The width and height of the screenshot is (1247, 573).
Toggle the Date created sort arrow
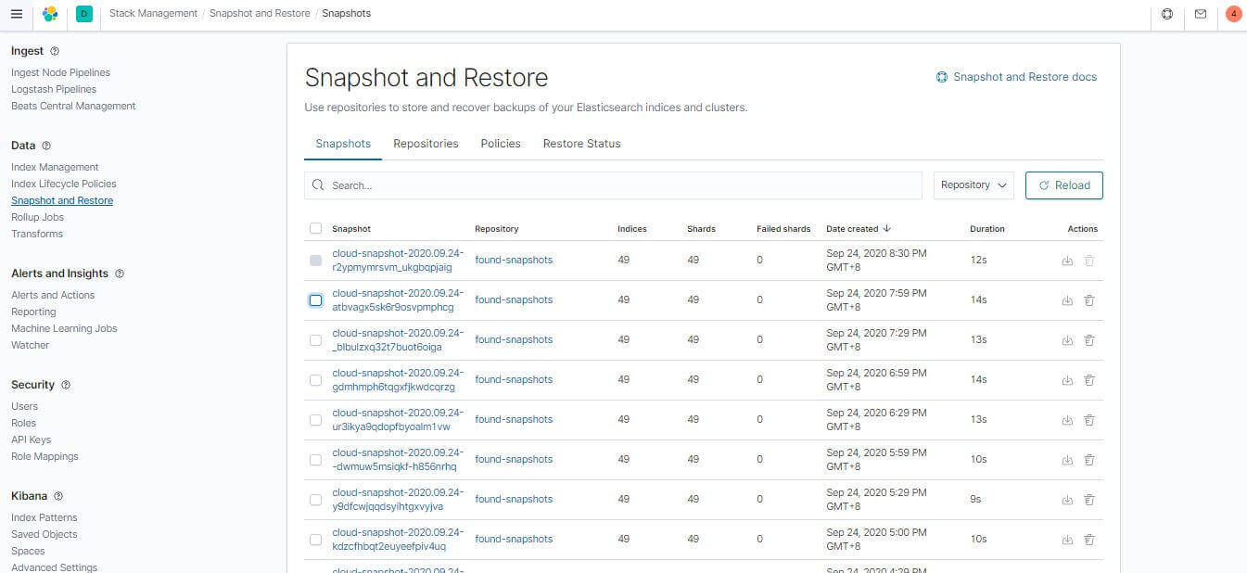point(886,228)
